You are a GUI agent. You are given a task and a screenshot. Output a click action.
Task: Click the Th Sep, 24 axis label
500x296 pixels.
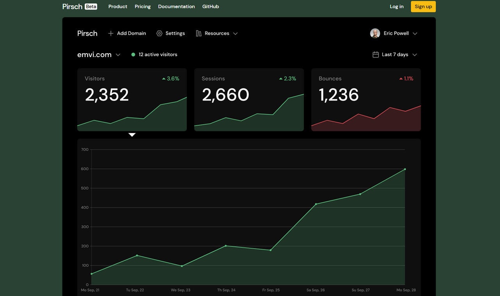226,290
